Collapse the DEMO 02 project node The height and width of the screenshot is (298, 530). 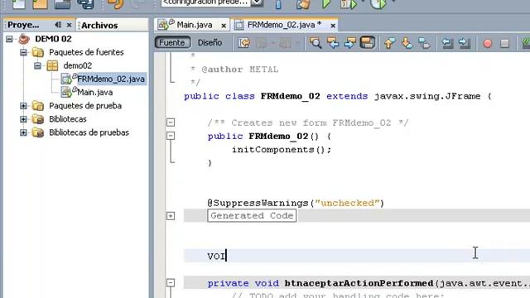(x=9, y=39)
